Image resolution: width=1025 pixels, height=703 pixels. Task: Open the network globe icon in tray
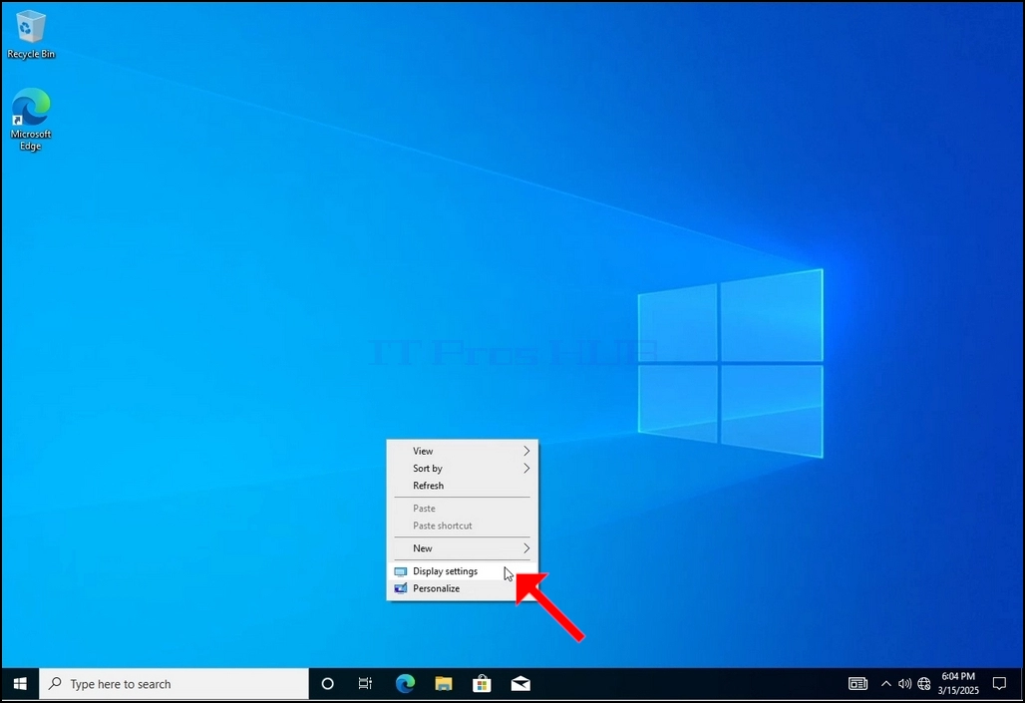pos(923,684)
